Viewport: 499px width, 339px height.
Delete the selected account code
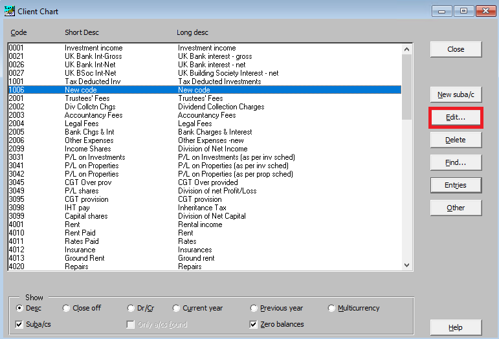point(456,140)
